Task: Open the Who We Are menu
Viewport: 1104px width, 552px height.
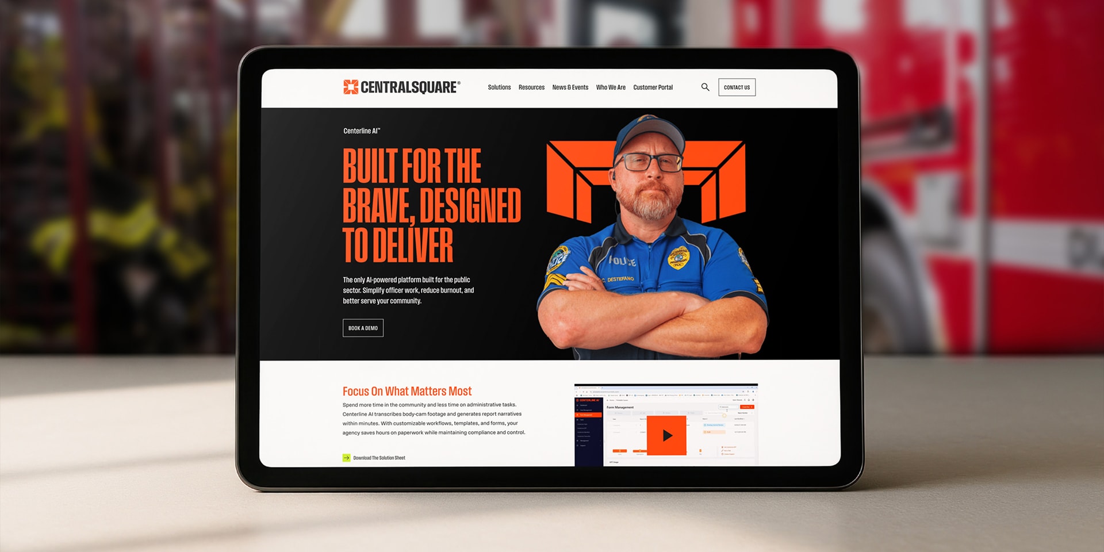Action: click(611, 87)
